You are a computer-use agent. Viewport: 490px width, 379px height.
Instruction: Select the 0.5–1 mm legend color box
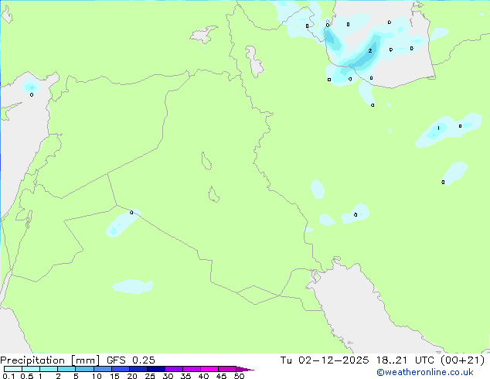coord(31,369)
